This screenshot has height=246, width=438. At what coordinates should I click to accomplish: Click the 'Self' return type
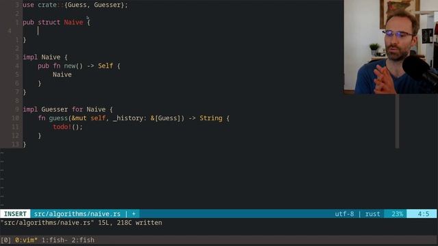click(x=105, y=66)
